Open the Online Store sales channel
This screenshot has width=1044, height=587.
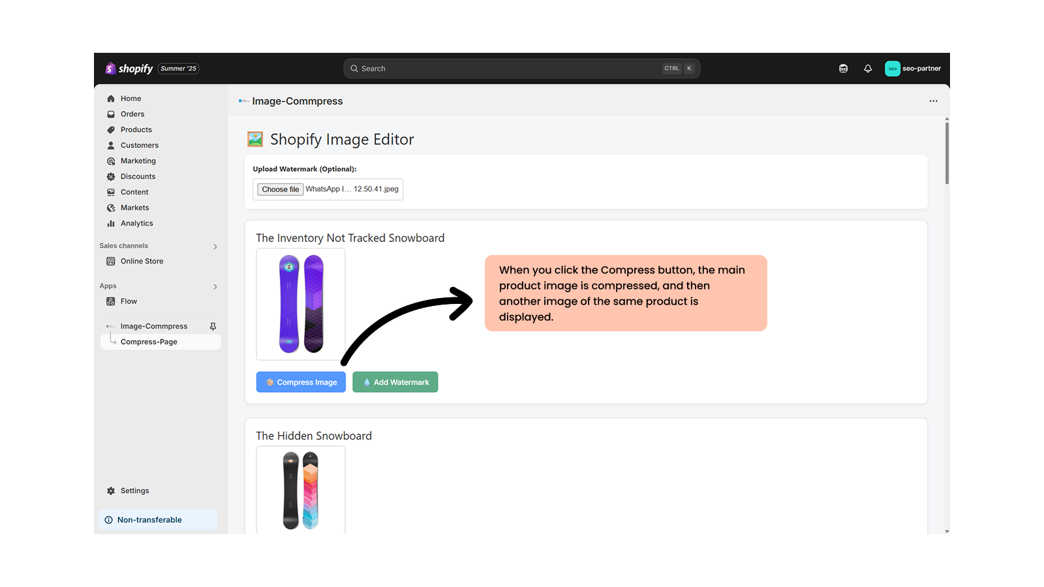click(x=141, y=261)
